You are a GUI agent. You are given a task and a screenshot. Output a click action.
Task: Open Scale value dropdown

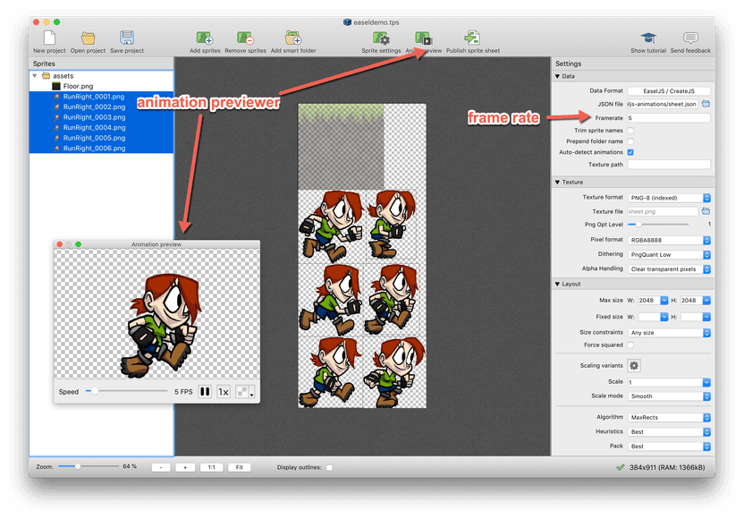[x=706, y=382]
